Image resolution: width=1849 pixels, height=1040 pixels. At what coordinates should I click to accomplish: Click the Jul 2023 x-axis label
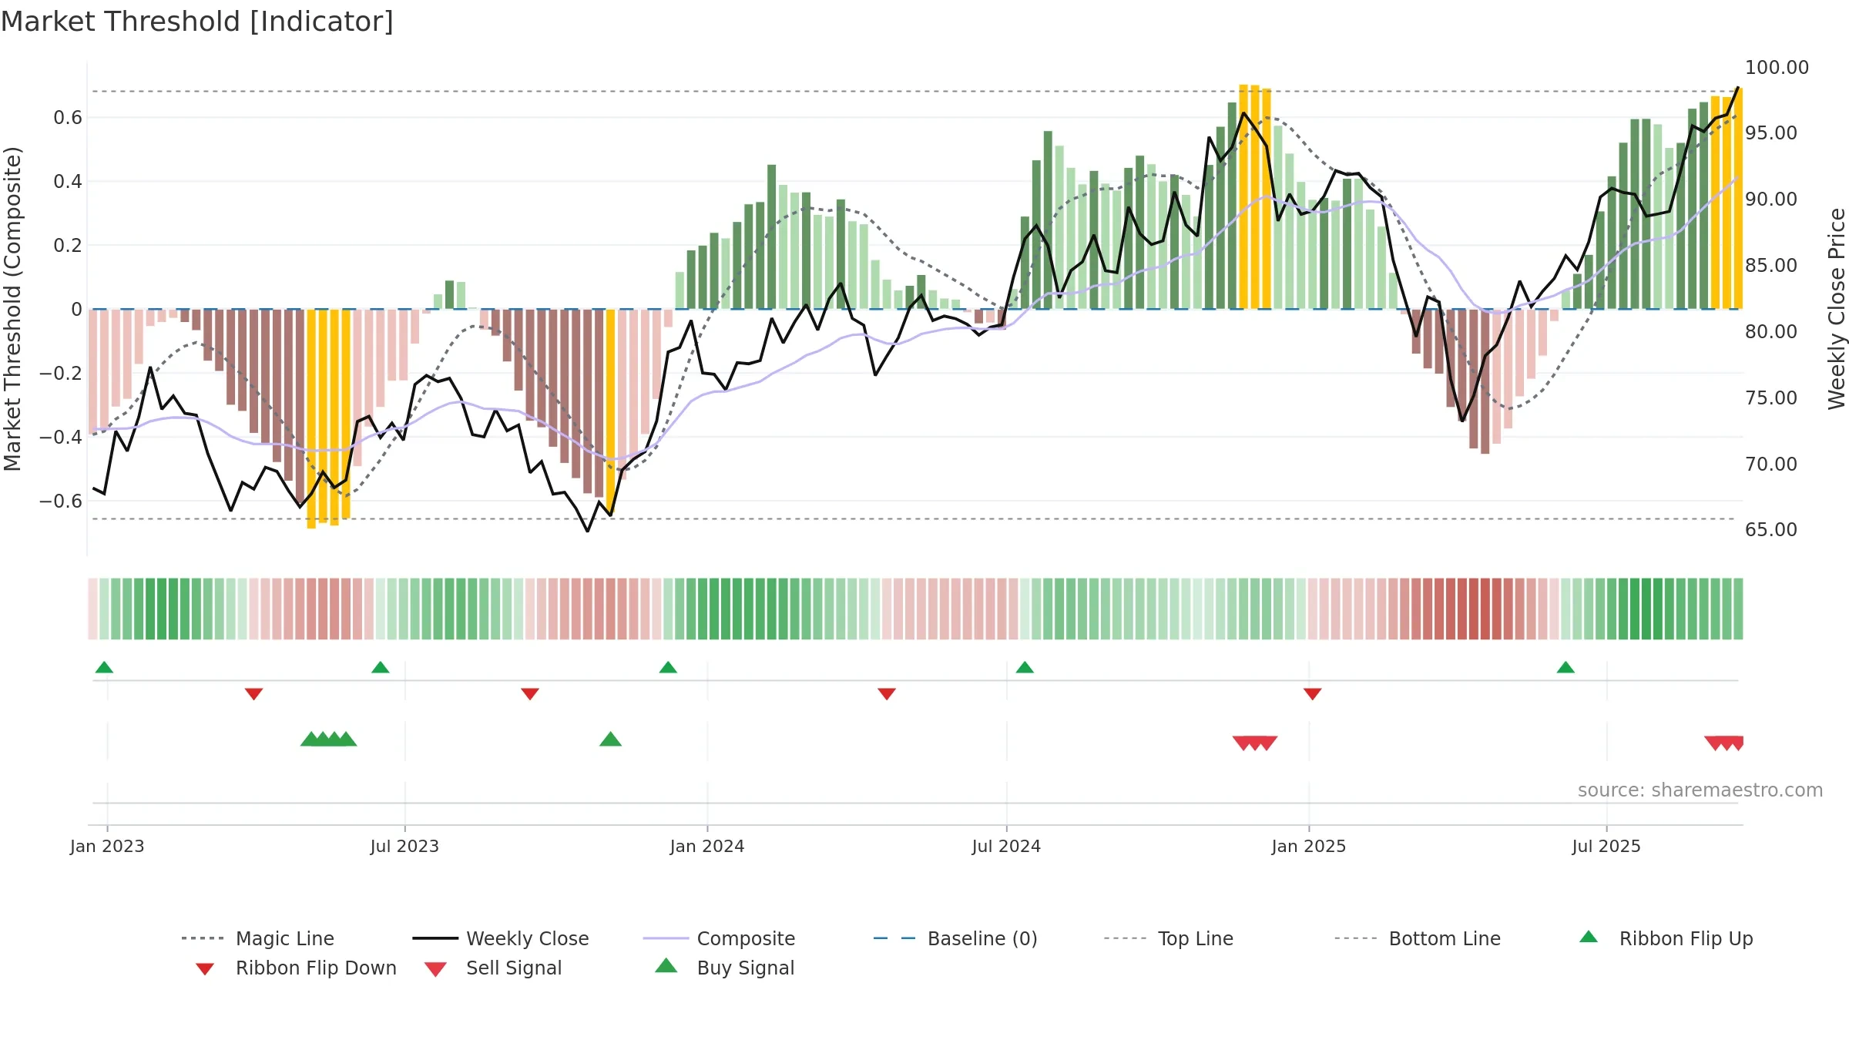404,846
